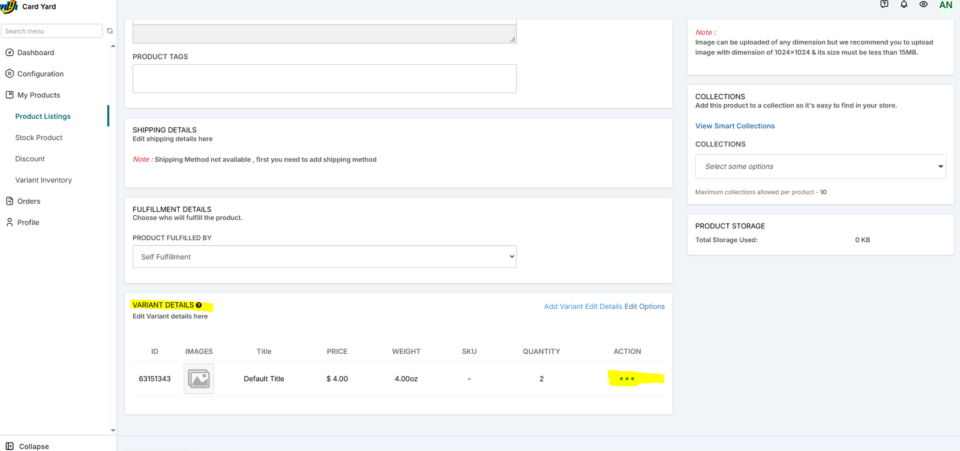This screenshot has height=451, width=960.
Task: Open the AN user avatar menu
Action: [x=946, y=5]
